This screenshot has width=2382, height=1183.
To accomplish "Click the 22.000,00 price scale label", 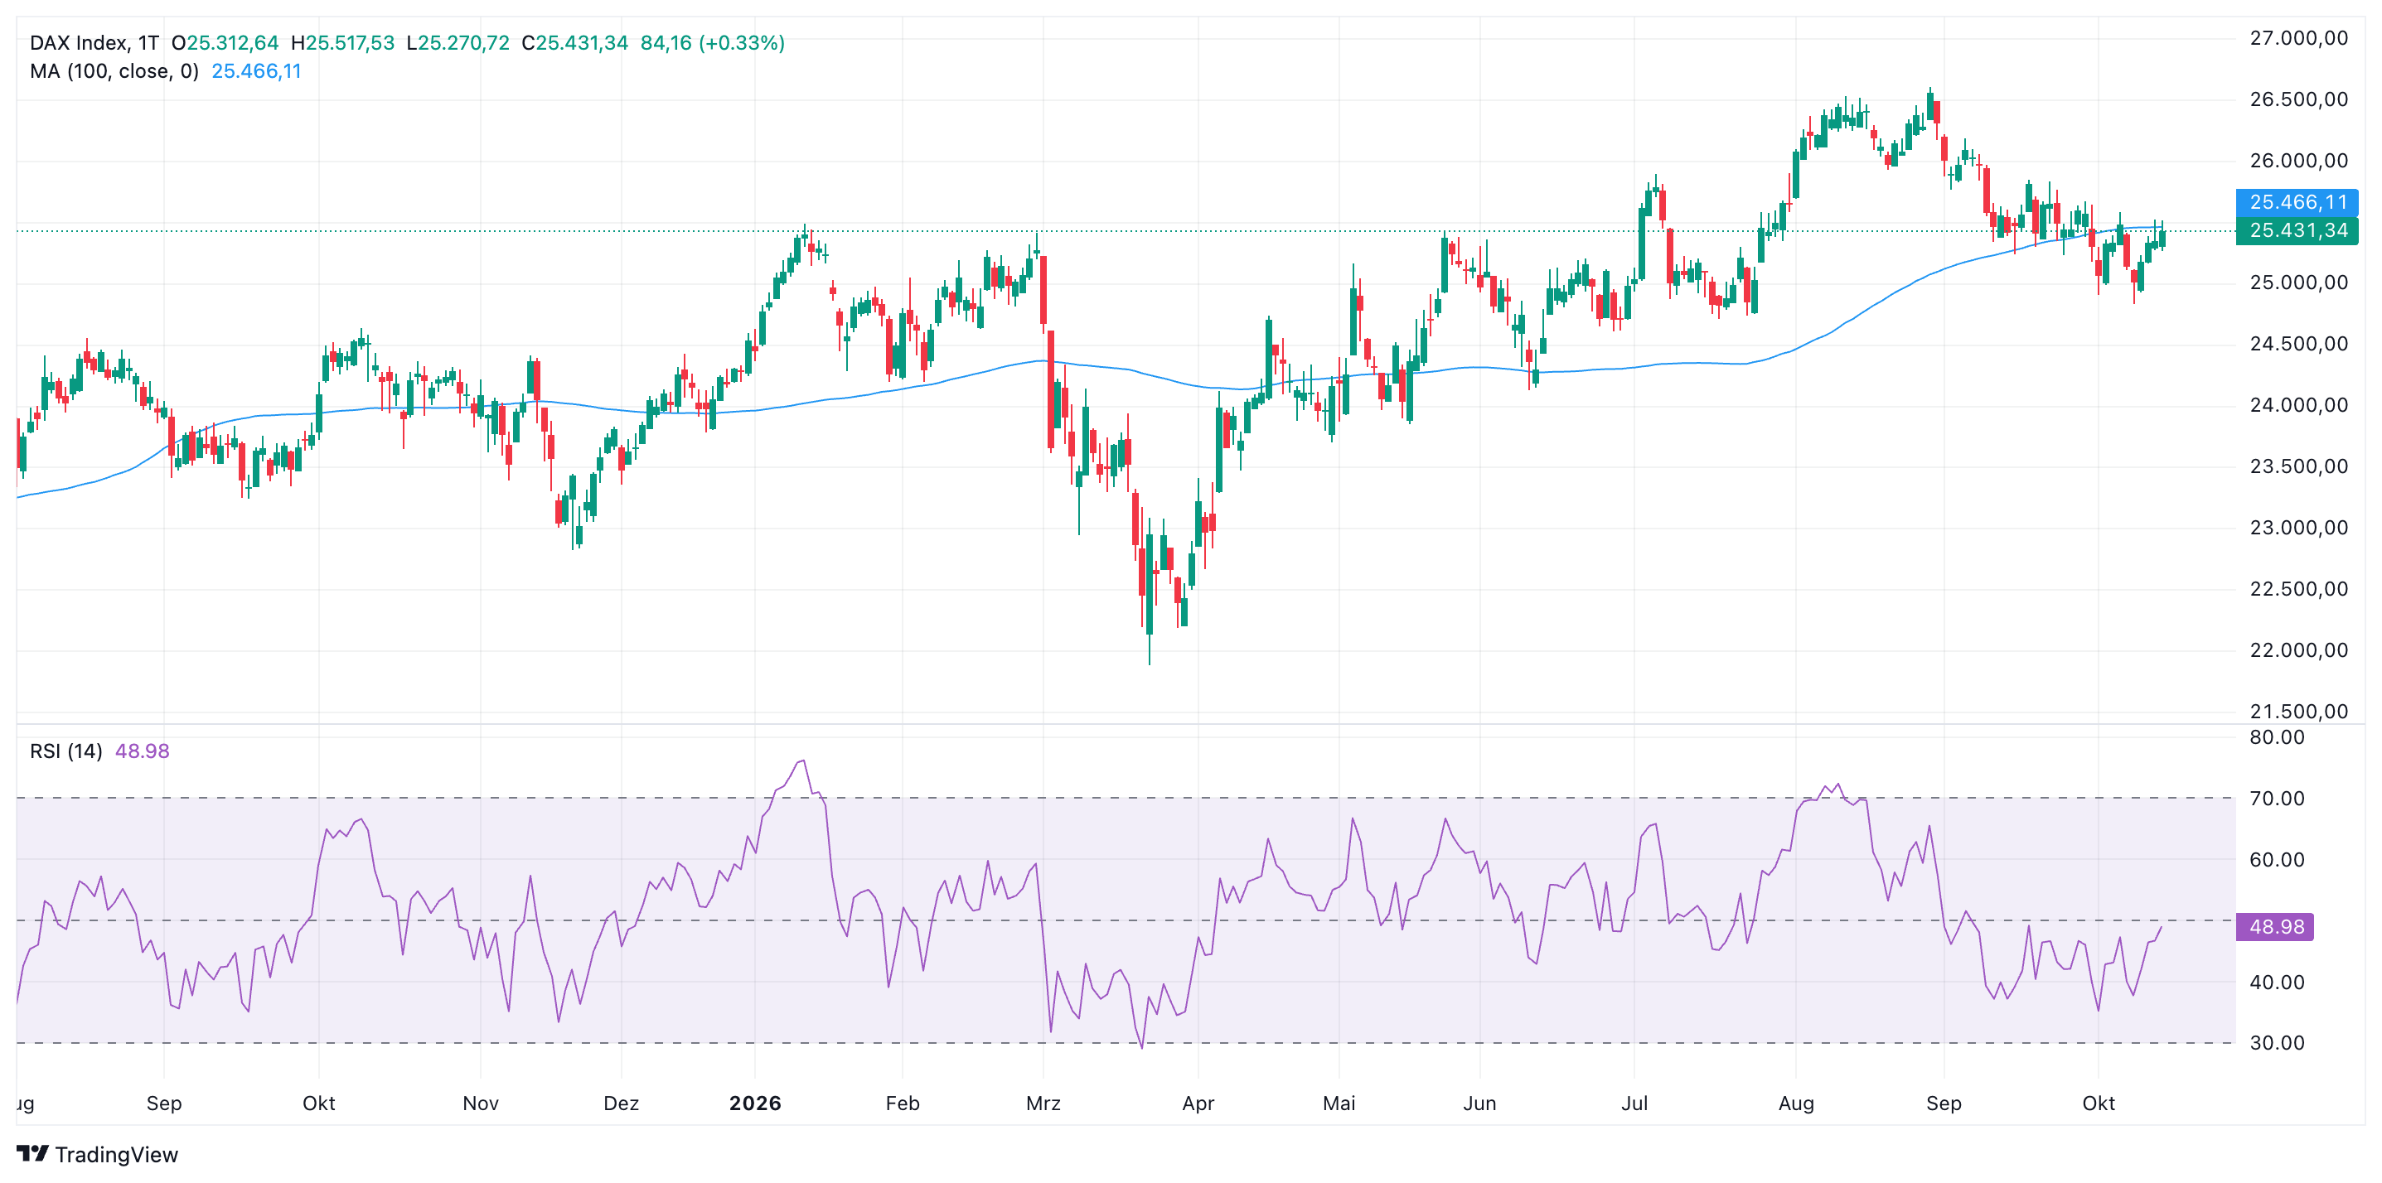I will pyautogui.click(x=2297, y=649).
